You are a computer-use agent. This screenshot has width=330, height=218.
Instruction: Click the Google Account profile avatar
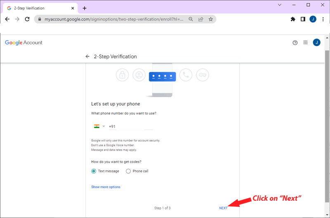316,42
